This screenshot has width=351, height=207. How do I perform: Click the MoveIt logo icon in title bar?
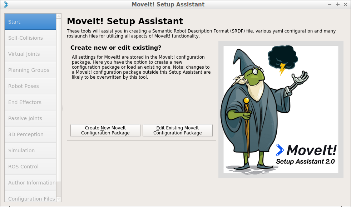pos(6,5)
